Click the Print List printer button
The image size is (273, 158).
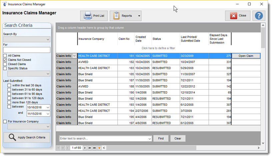coord(94,16)
